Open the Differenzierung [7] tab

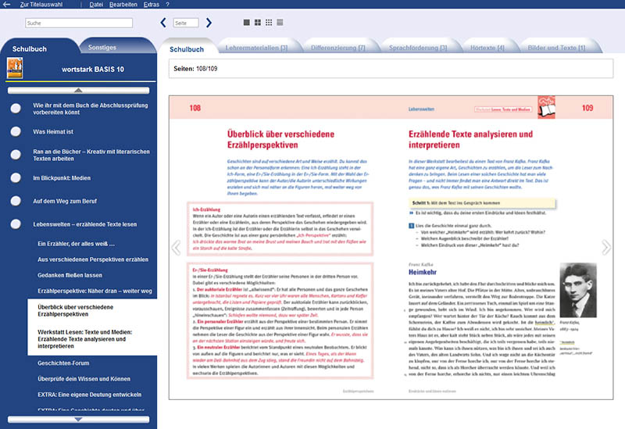point(338,48)
